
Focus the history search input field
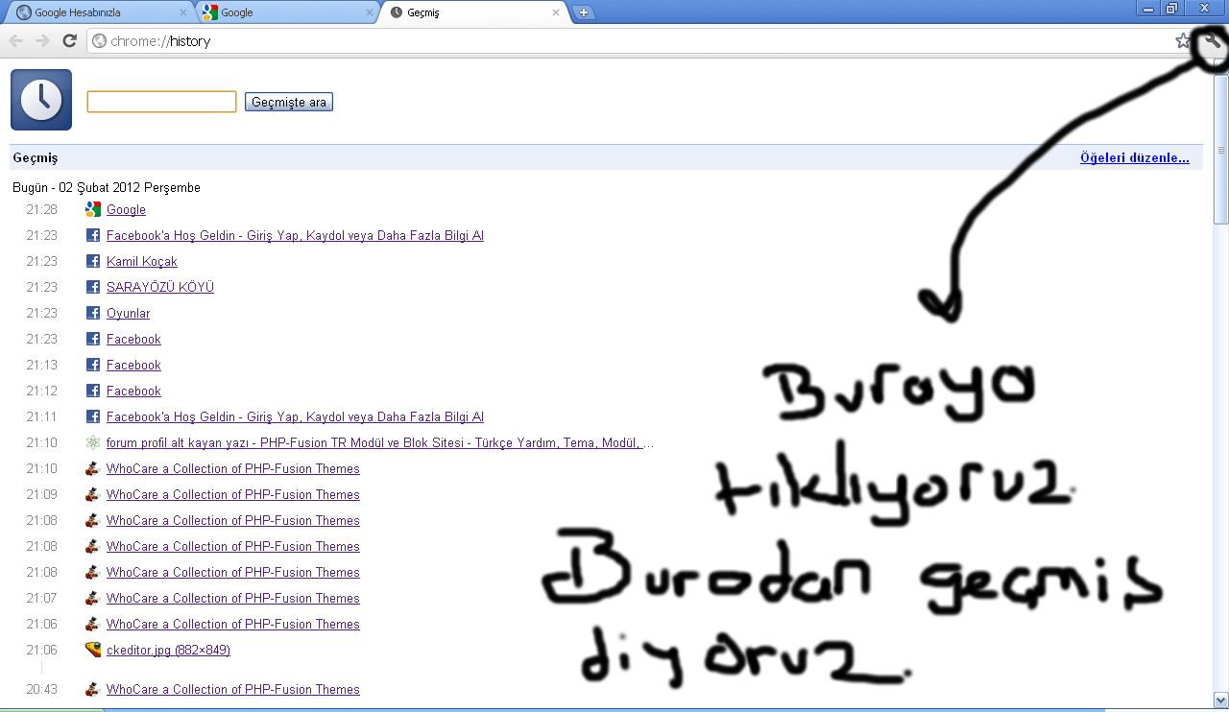[x=161, y=102]
